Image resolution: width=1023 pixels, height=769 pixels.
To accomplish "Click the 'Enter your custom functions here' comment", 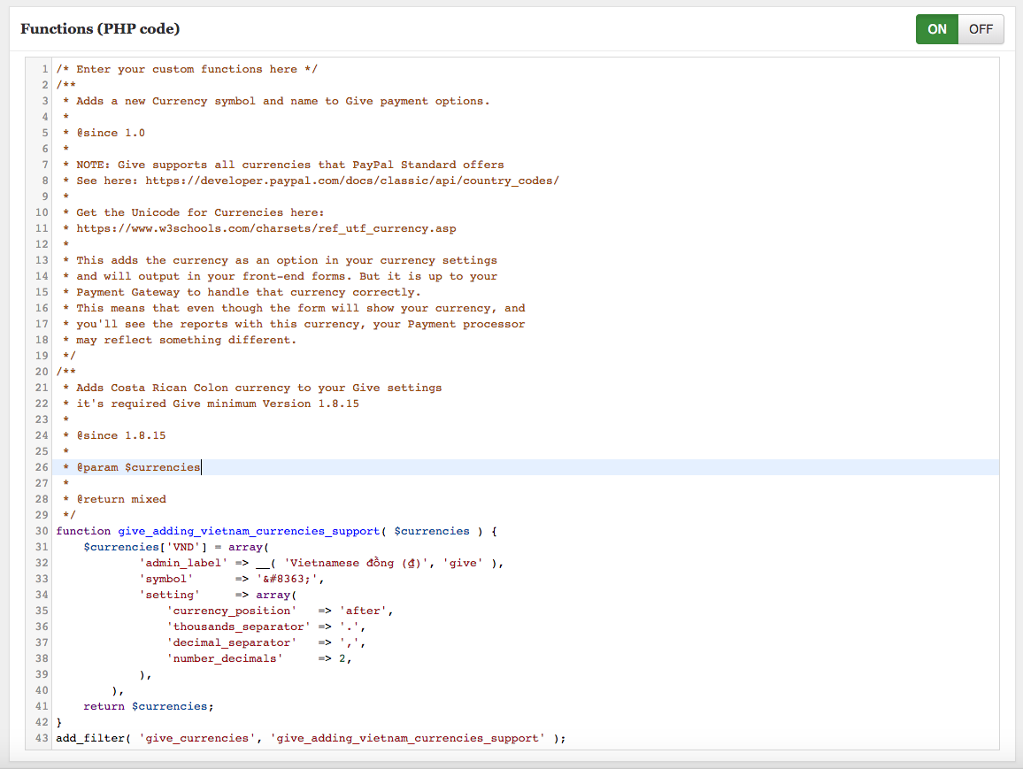I will click(x=187, y=69).
